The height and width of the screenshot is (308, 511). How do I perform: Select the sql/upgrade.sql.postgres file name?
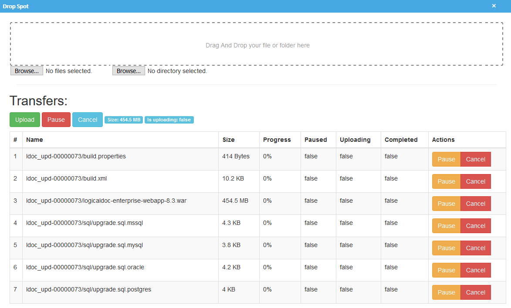tap(88, 289)
